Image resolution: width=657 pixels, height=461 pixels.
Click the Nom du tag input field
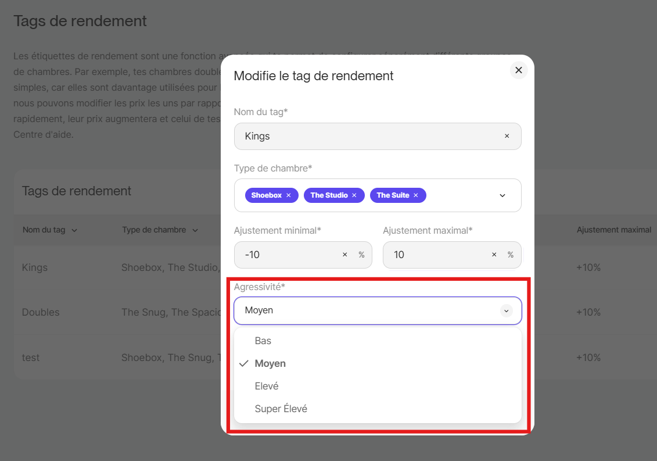click(x=366, y=136)
